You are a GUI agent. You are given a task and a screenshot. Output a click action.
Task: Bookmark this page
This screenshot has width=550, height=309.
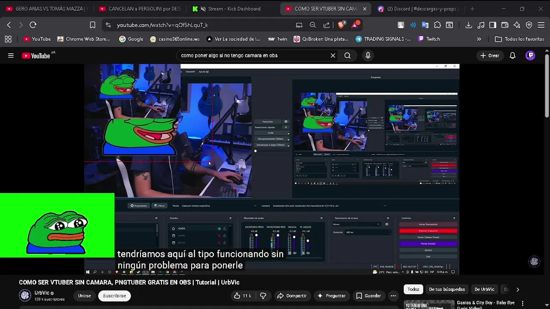click(92, 25)
